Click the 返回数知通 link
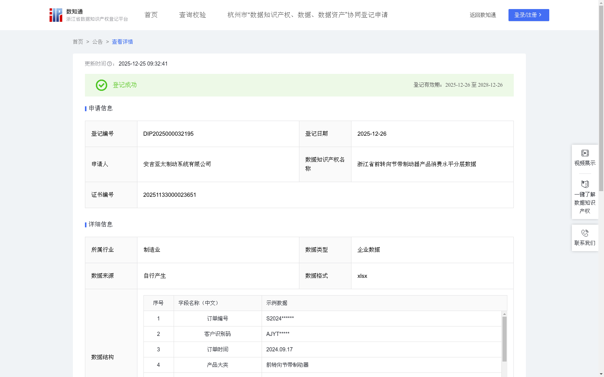Screen dimensions: 604x377 [x=483, y=15]
